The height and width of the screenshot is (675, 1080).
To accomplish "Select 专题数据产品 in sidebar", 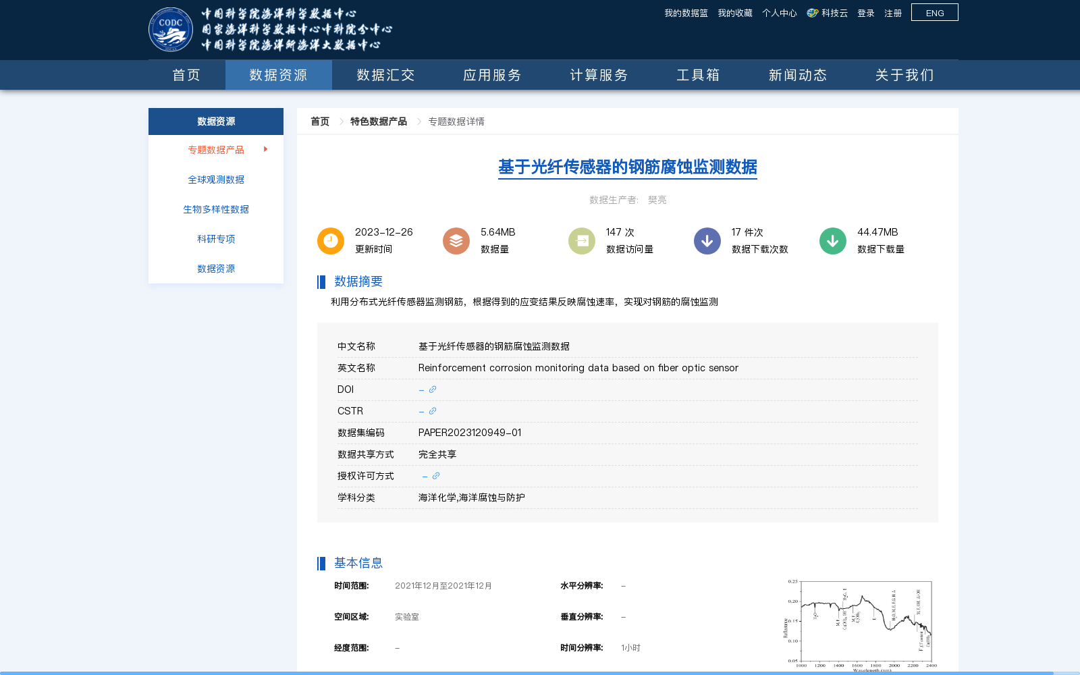I will tap(216, 150).
